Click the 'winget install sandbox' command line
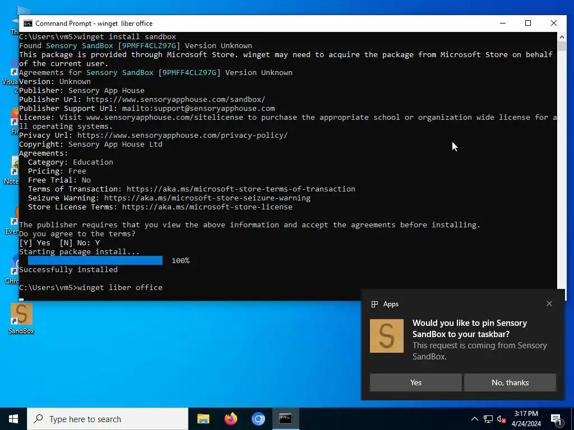The image size is (574, 430). (x=98, y=36)
